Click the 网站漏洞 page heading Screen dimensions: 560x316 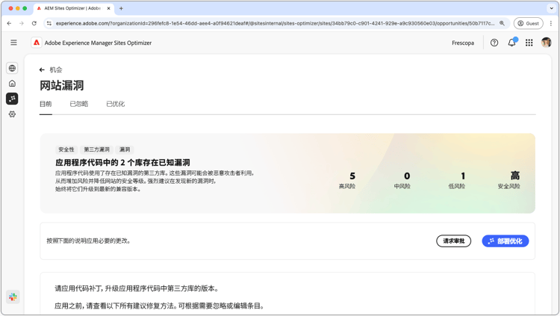[x=61, y=86]
